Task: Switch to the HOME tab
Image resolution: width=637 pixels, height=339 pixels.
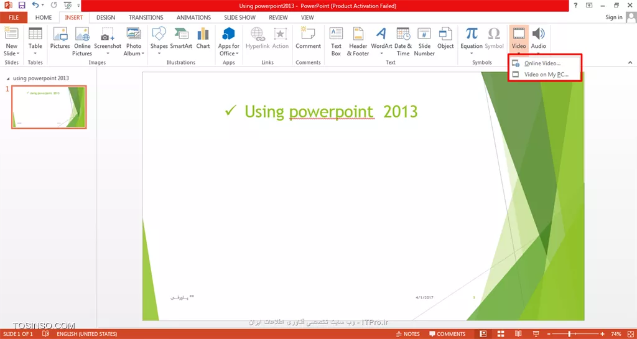Action: click(x=44, y=17)
